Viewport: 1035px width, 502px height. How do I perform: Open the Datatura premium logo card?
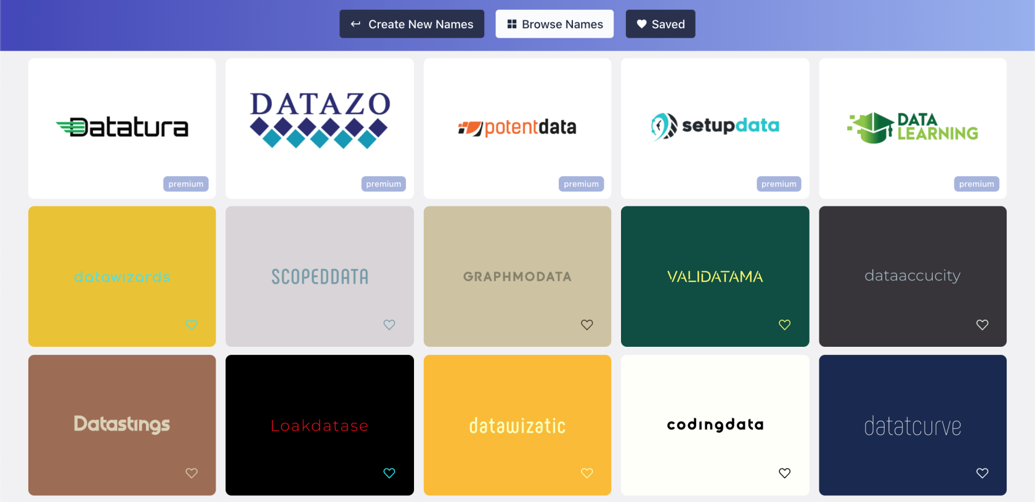click(x=122, y=129)
